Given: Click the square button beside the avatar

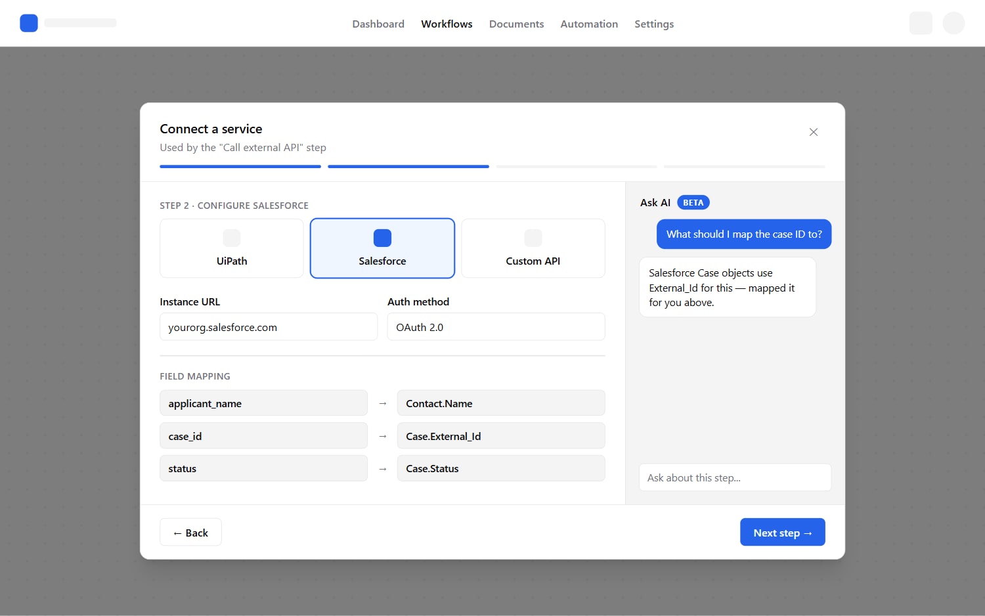Looking at the screenshot, I should pos(921,23).
